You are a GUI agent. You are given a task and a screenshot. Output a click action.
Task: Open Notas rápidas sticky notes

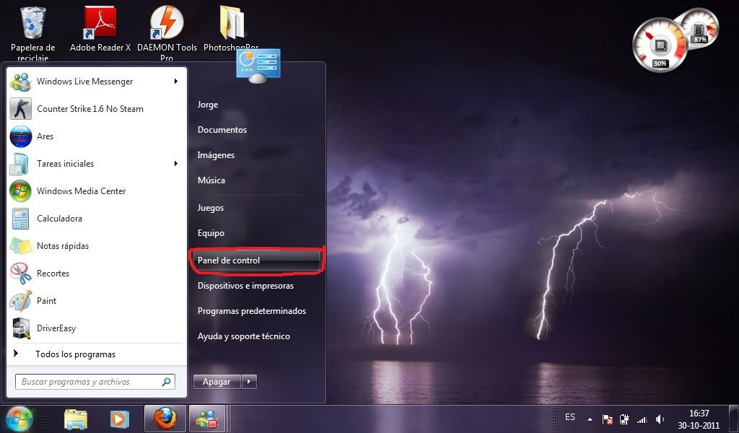coord(21,246)
